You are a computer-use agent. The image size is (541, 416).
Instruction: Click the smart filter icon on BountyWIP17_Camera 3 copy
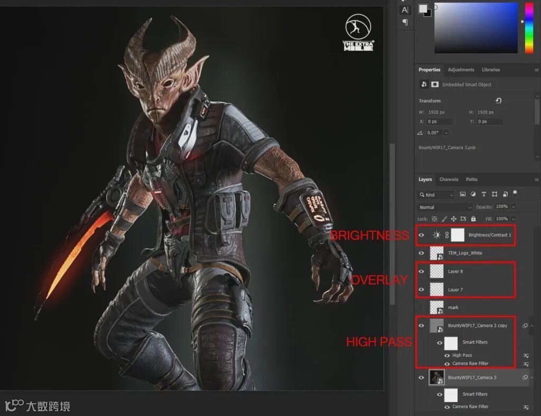(525, 326)
